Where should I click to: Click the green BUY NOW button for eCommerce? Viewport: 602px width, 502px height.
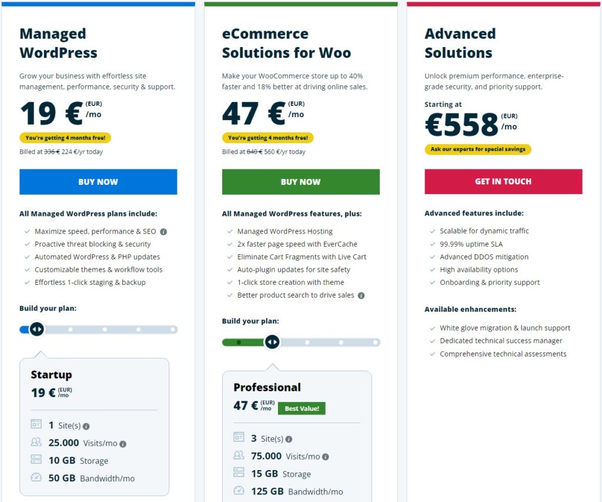pyautogui.click(x=300, y=182)
